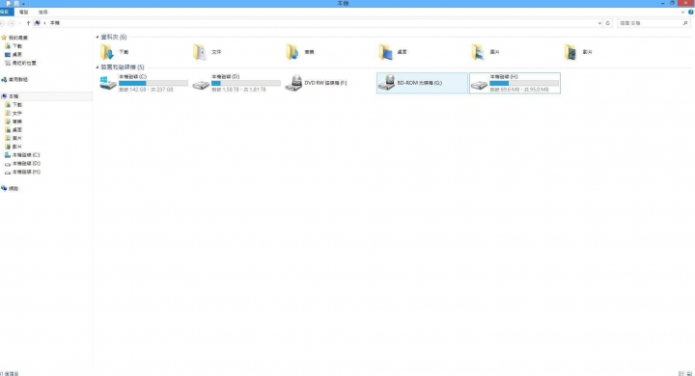Collapse the 裝置和磁碟機 (5) group header
The height and width of the screenshot is (376, 695).
tap(97, 67)
